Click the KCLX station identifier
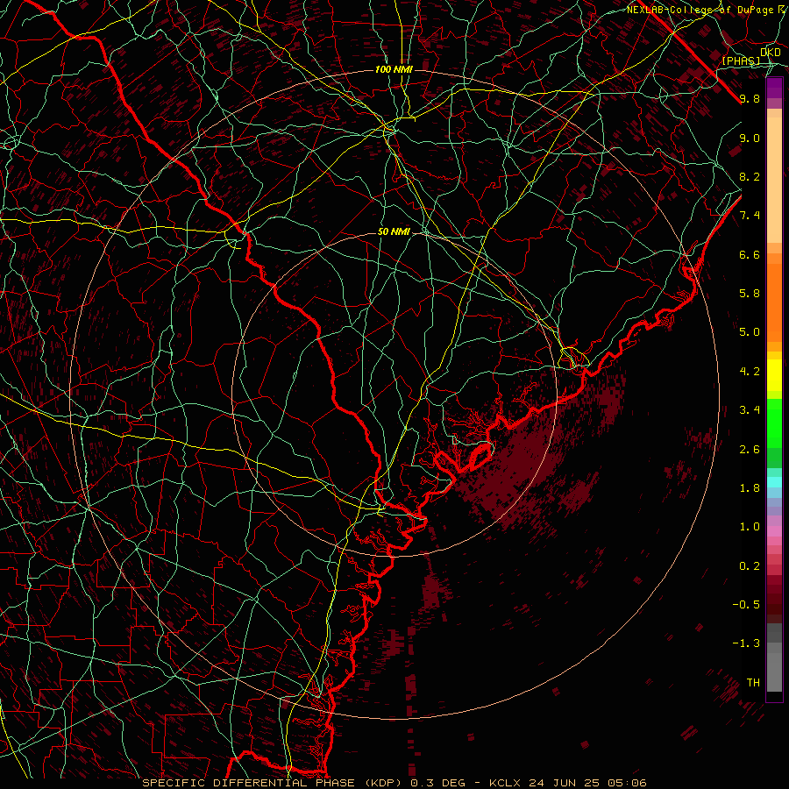The image size is (789, 789). pyautogui.click(x=506, y=783)
